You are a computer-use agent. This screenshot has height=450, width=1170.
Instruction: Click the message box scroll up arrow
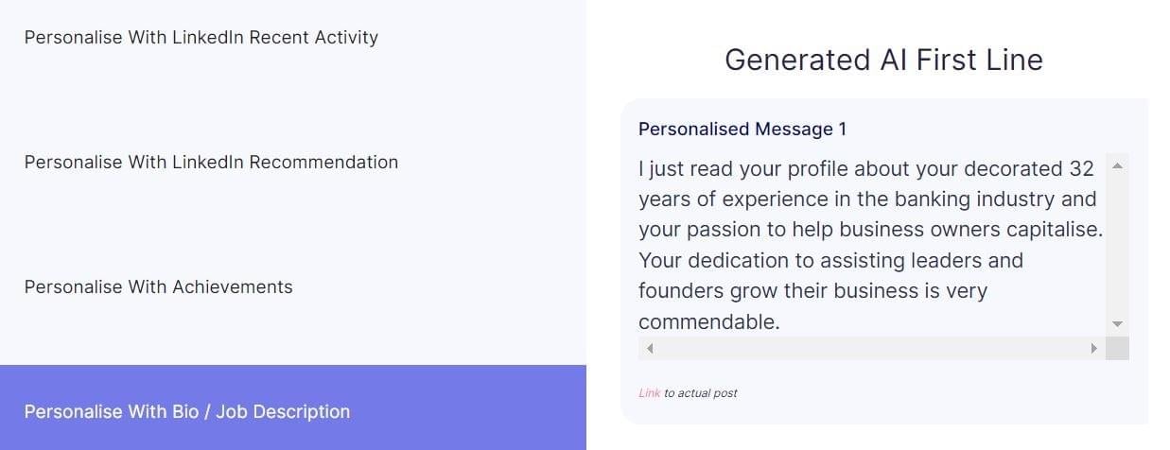pos(1117,166)
